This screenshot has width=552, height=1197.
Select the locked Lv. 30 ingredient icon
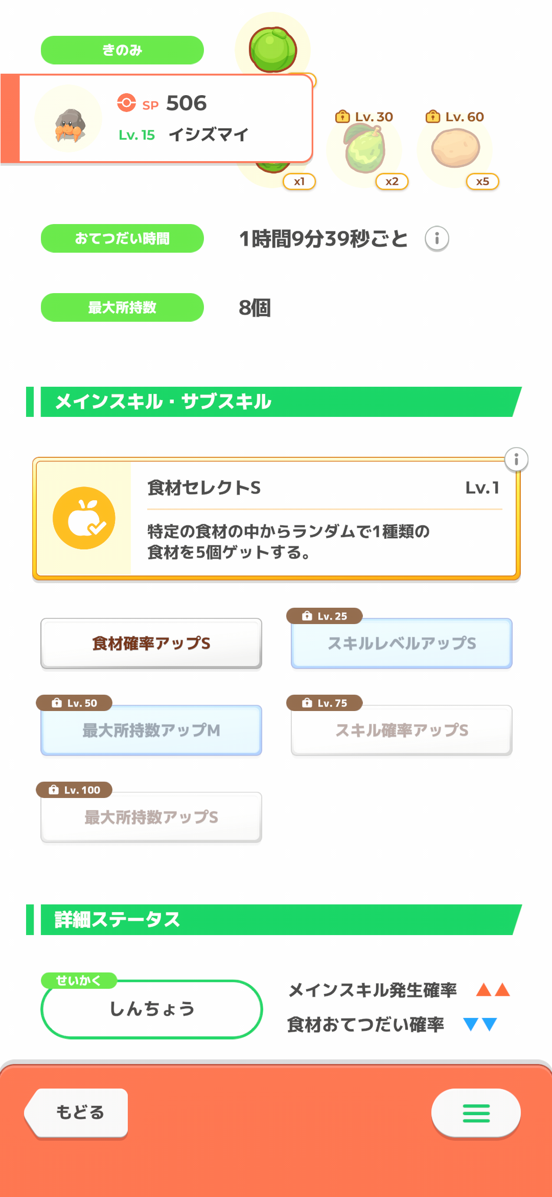coord(364,150)
